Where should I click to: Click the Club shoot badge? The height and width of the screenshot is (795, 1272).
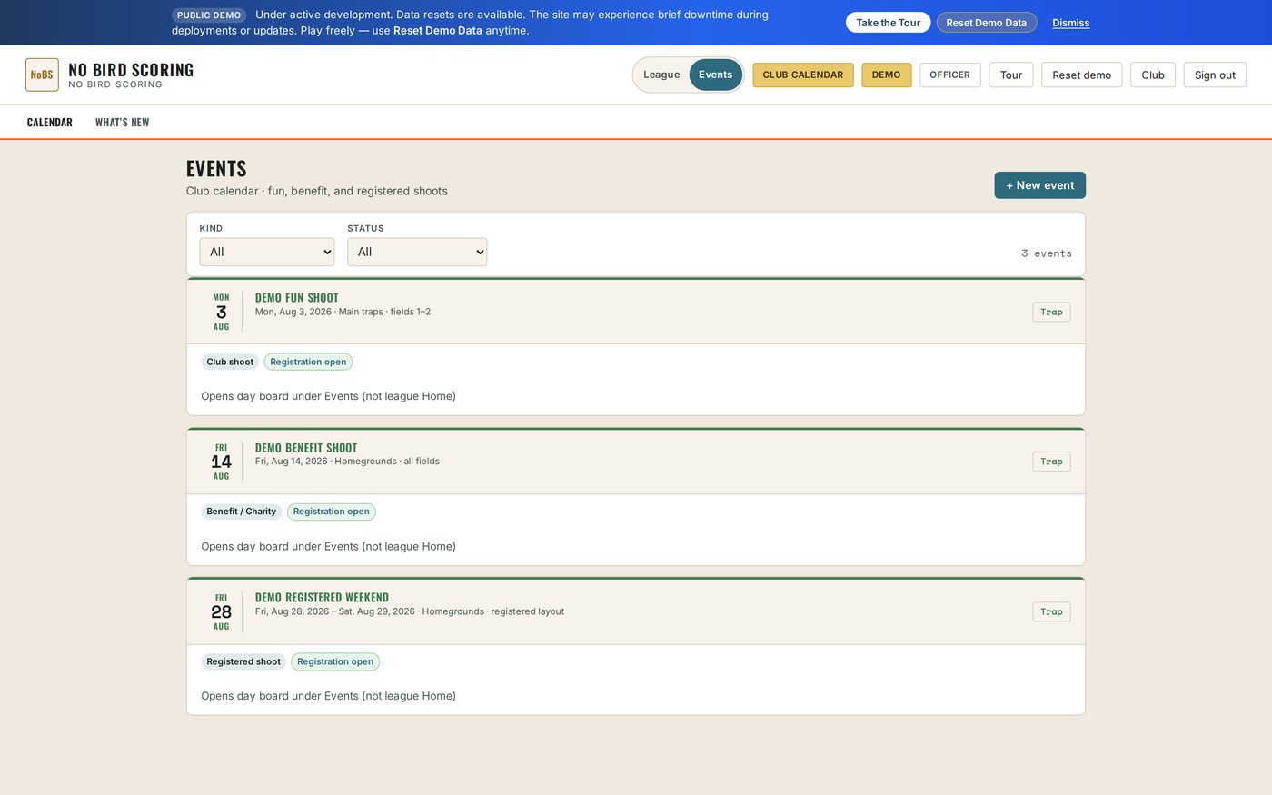[230, 362]
